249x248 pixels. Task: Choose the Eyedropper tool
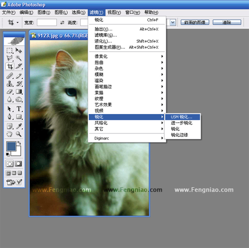(x=18, y=126)
